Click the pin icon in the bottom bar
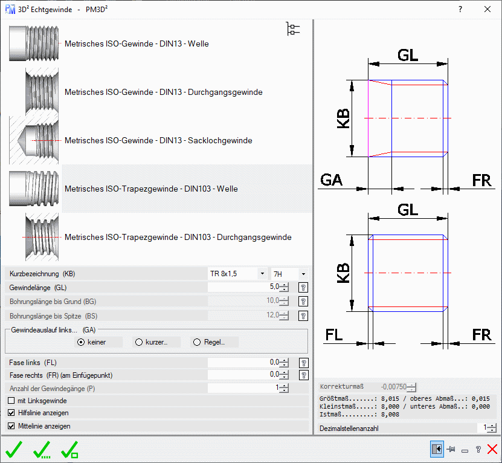 451,449
